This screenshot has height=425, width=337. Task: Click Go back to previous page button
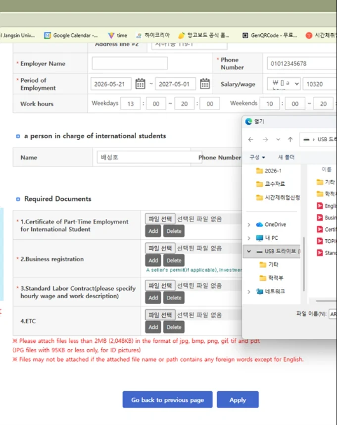(x=167, y=400)
